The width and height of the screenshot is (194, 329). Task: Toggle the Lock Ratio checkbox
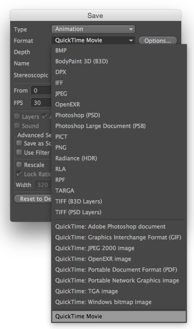click(x=19, y=173)
